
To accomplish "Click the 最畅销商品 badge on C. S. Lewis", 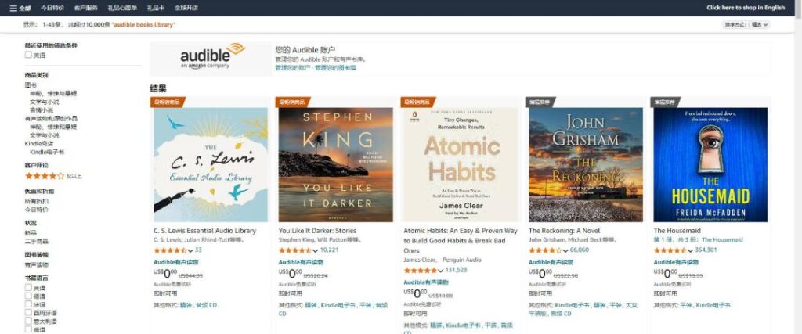I will (166, 102).
